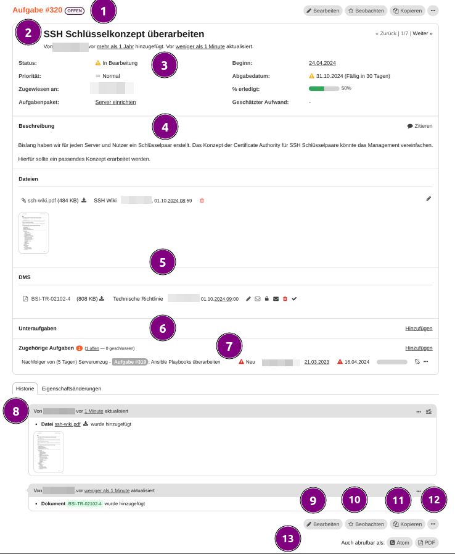Switch to the Eigenschaftsänderungen tab
This screenshot has height=554, width=455.
click(x=72, y=388)
